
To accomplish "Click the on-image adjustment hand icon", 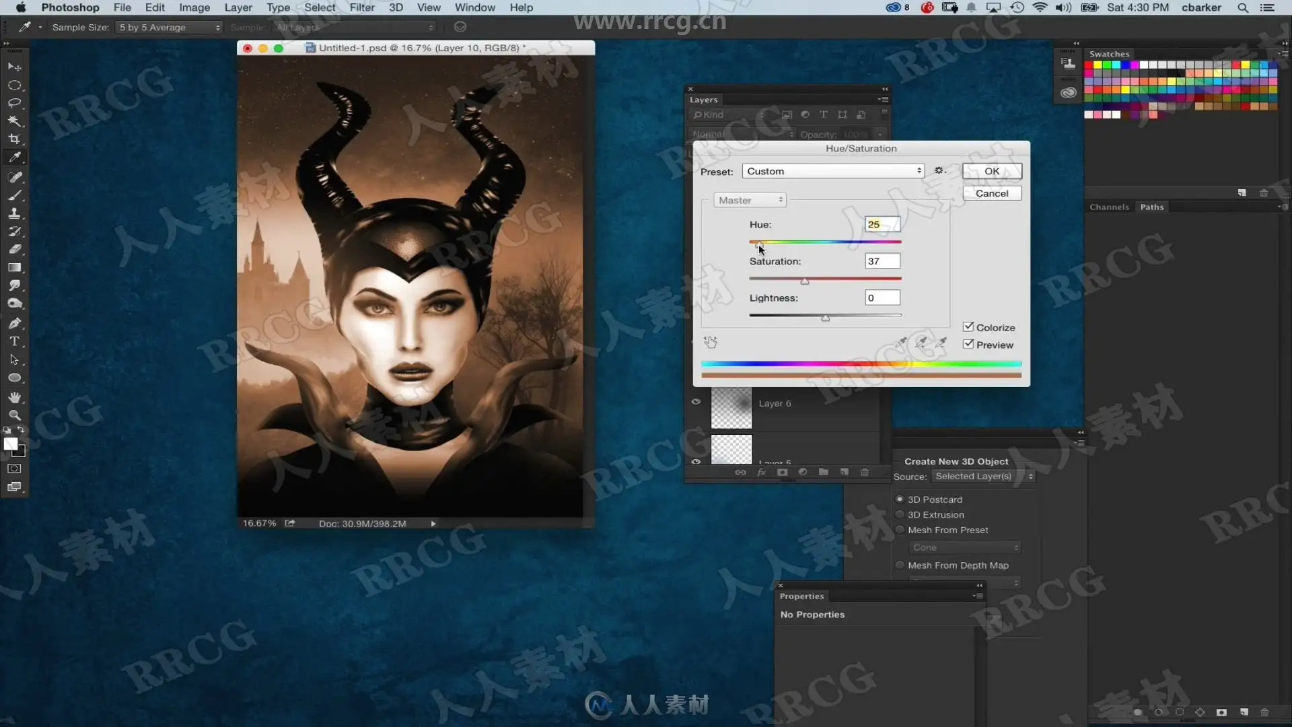I will click(711, 342).
